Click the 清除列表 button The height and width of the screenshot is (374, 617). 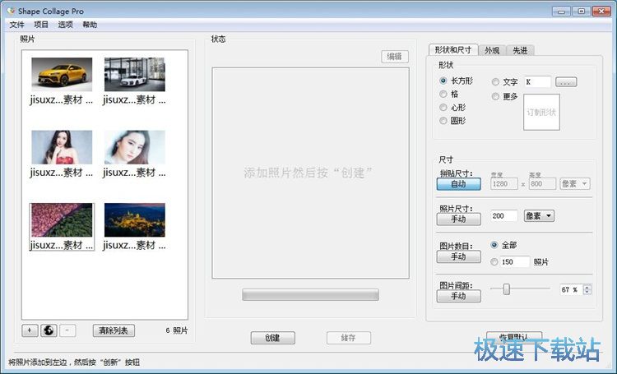(114, 330)
